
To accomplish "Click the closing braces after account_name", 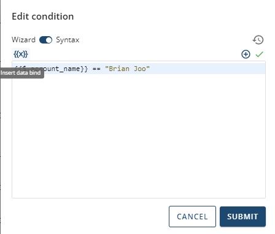I will click(x=84, y=69).
